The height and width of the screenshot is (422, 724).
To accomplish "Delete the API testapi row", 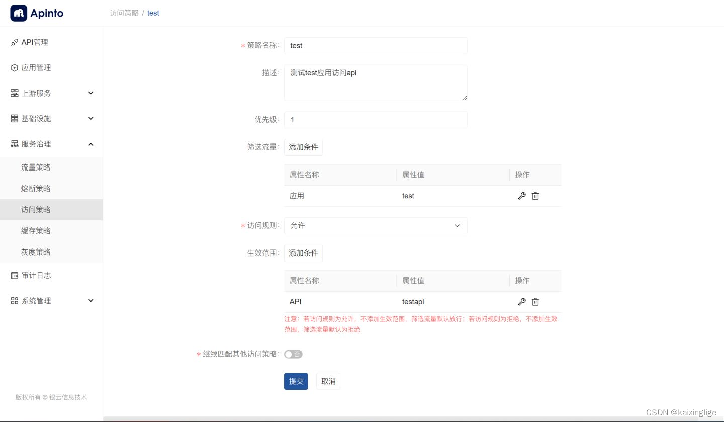I will 535,302.
